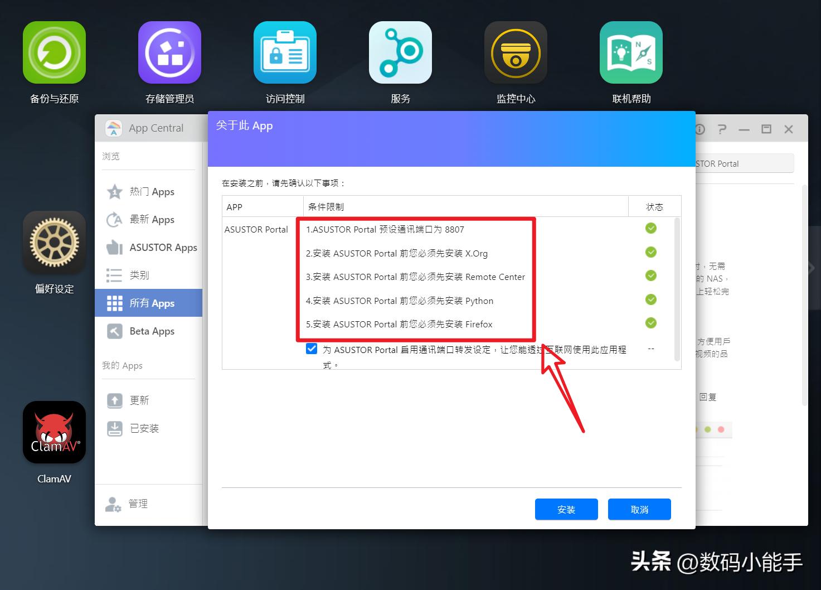Select 最新 Apps in App Central
This screenshot has height=590, width=821.
(x=151, y=220)
